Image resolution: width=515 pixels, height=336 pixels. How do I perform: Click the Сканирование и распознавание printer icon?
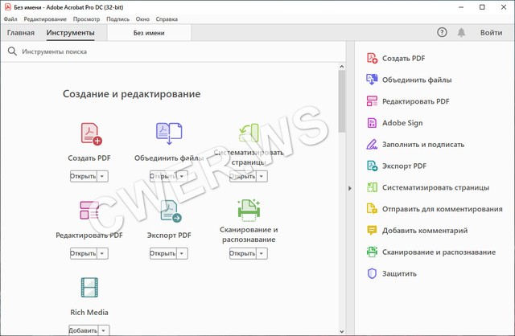[x=249, y=210]
